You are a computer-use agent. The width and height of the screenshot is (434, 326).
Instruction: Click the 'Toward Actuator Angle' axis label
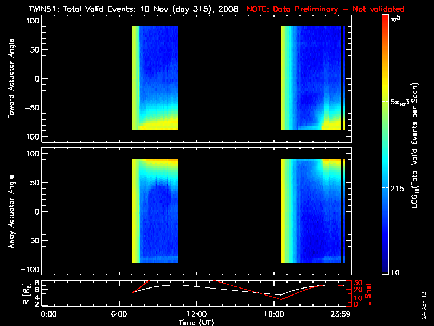pyautogui.click(x=11, y=79)
